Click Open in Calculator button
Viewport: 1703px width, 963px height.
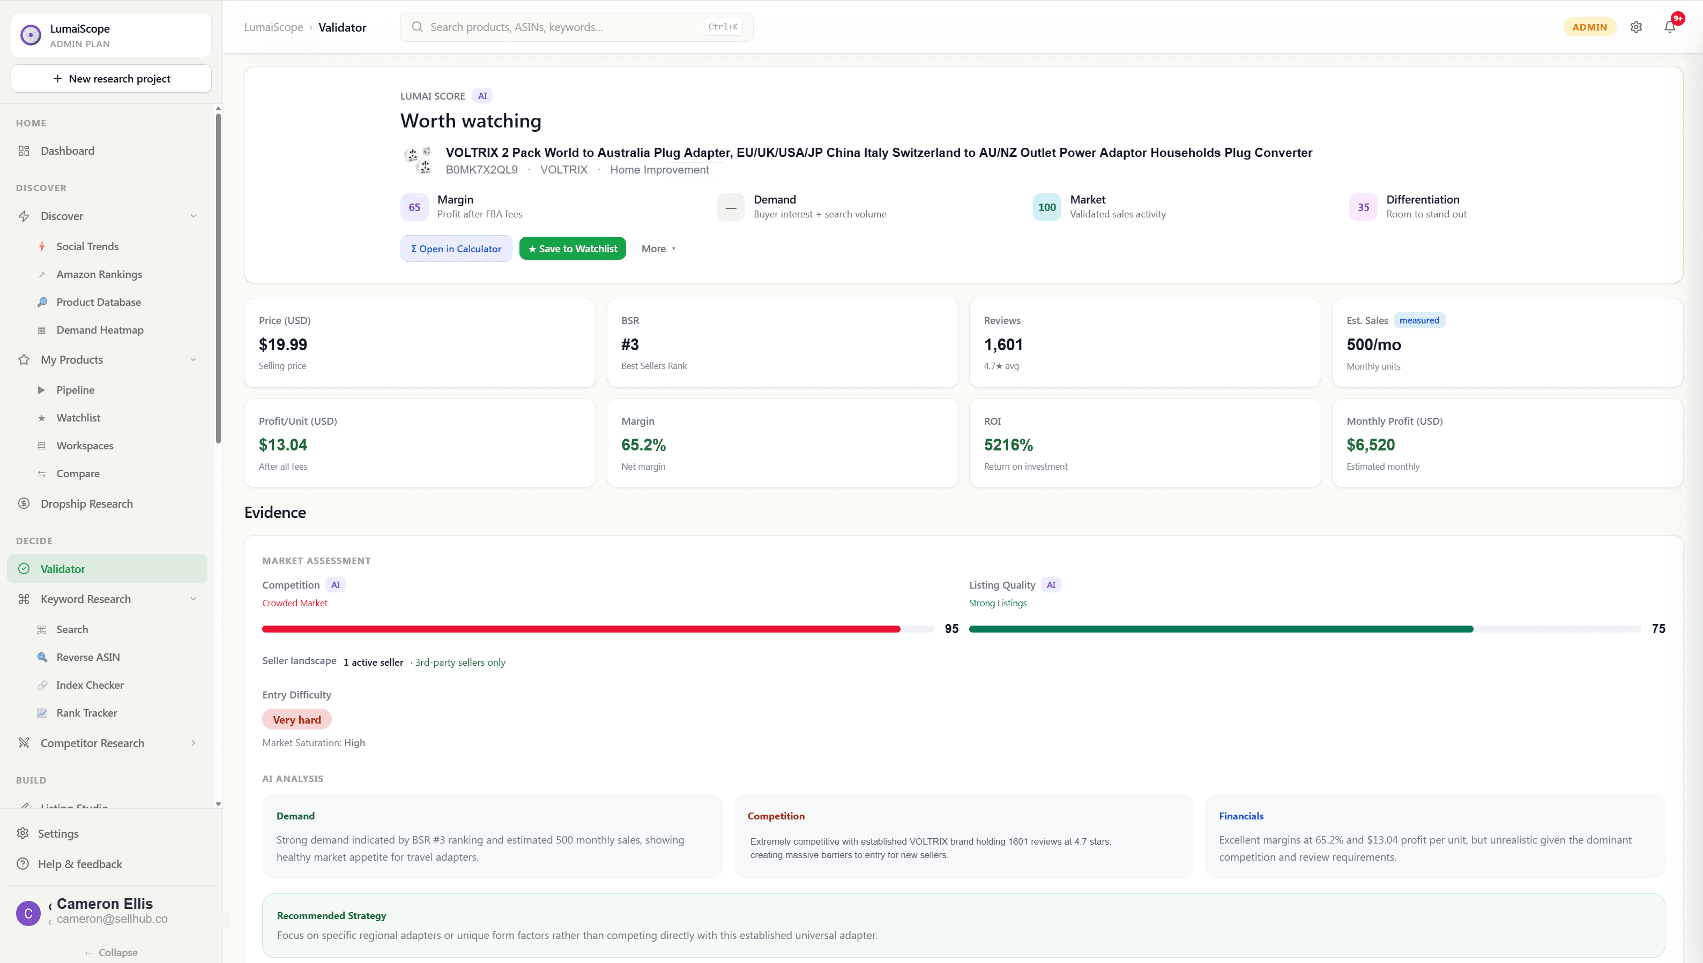(456, 249)
